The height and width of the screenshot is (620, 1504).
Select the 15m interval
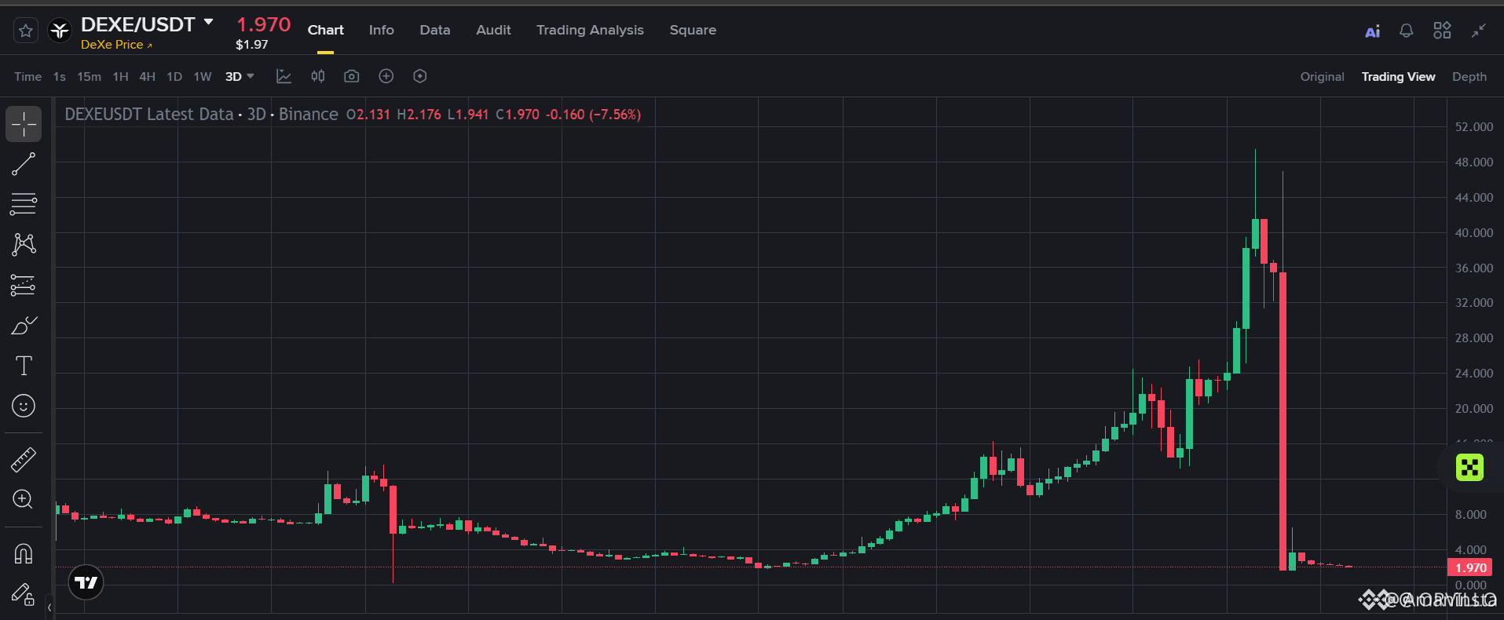click(89, 77)
